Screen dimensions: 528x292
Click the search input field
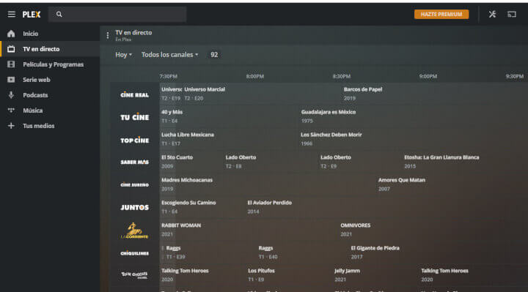(117, 14)
